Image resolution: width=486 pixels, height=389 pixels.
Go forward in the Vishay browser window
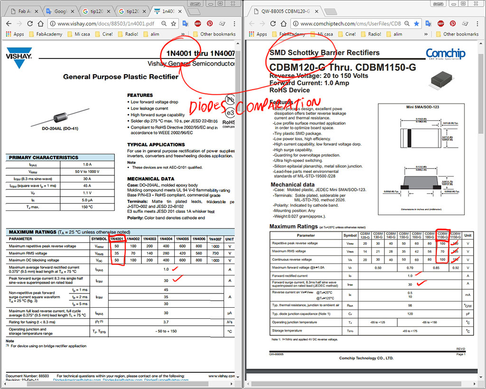tap(19, 24)
